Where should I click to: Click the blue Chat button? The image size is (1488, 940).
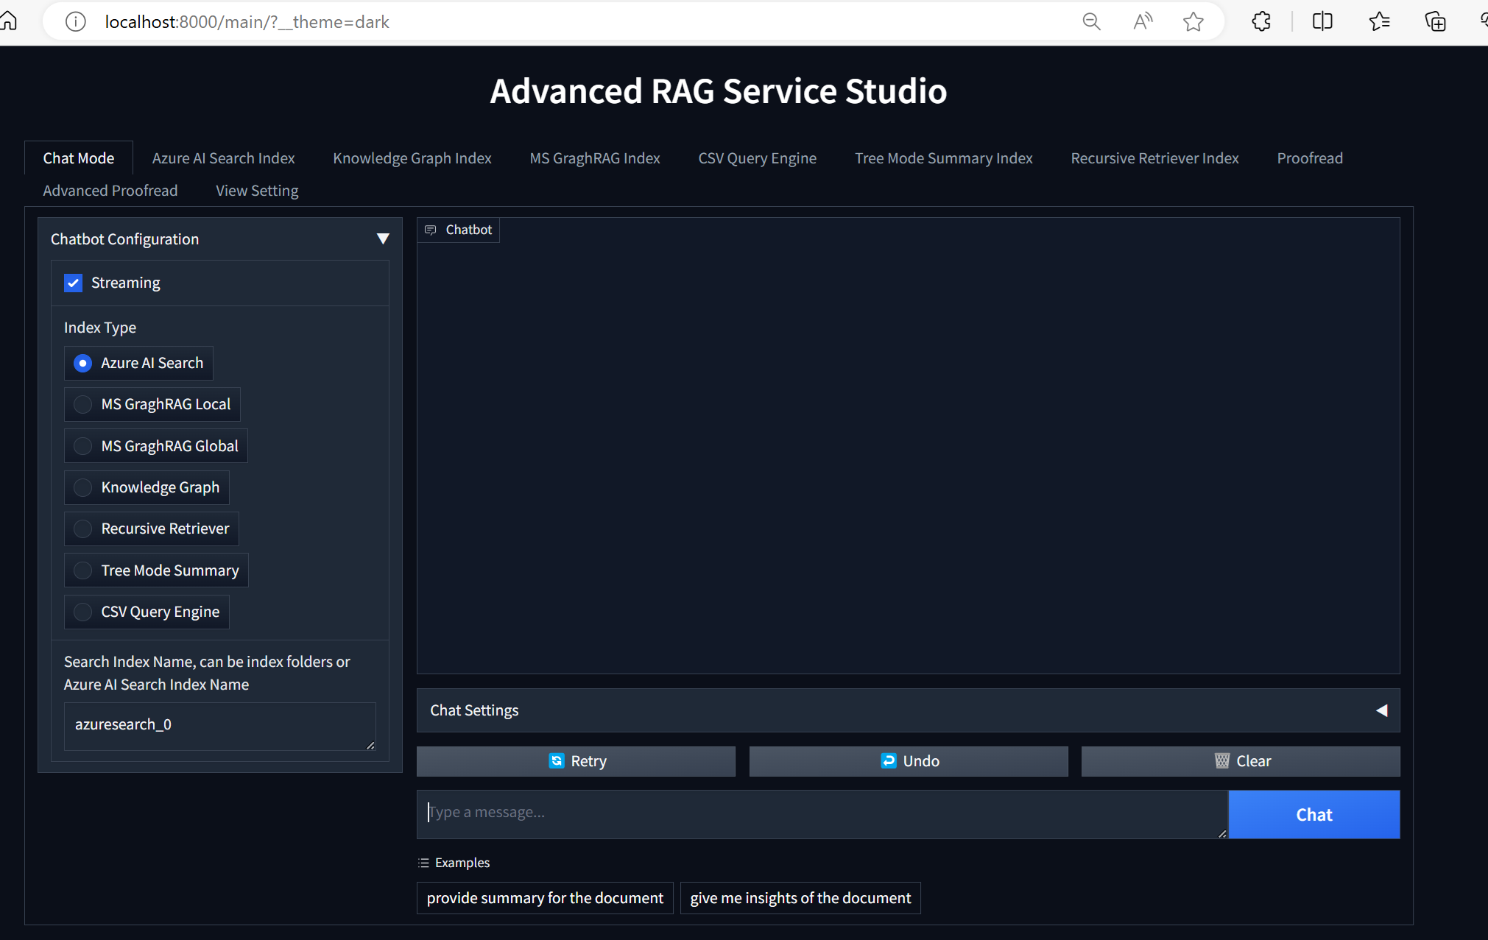[1314, 814]
